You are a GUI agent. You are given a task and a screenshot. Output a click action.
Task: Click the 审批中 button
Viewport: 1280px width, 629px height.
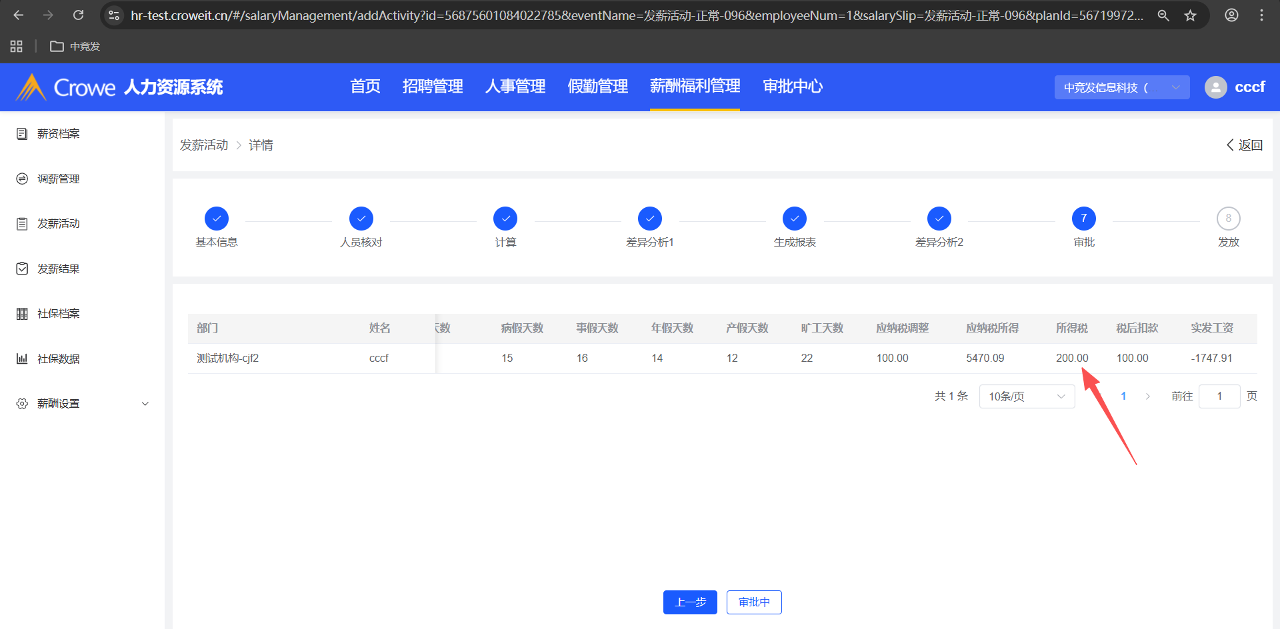[x=754, y=602]
